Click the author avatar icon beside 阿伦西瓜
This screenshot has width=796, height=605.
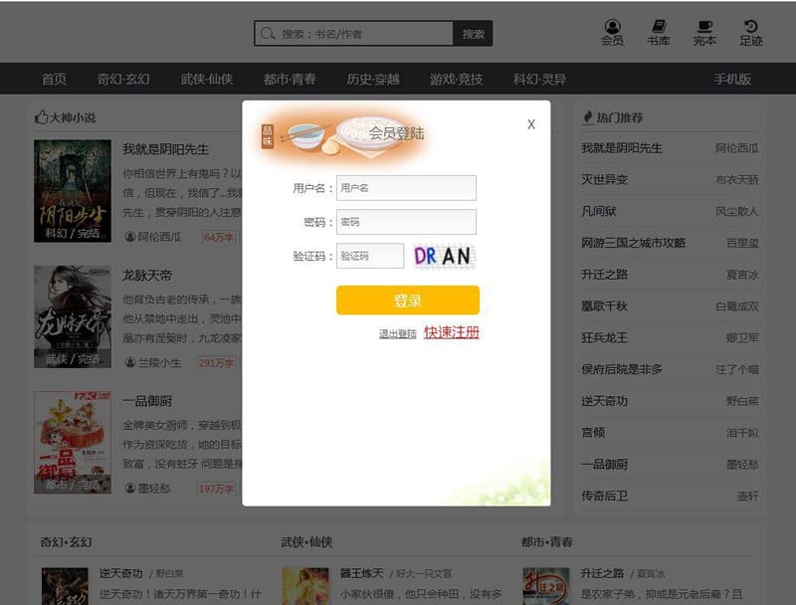click(128, 237)
